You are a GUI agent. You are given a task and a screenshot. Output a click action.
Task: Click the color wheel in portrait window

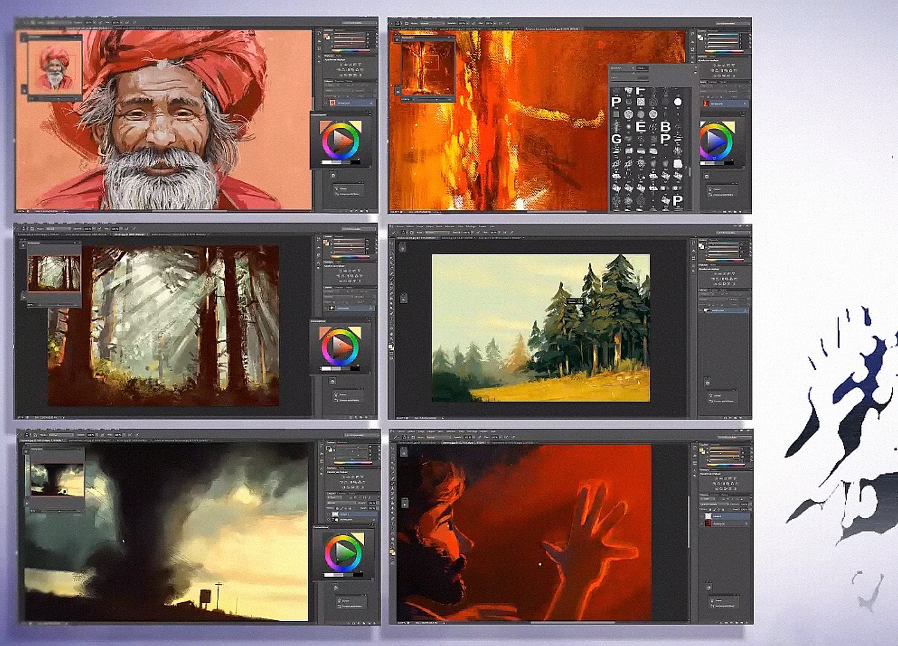coord(341,141)
